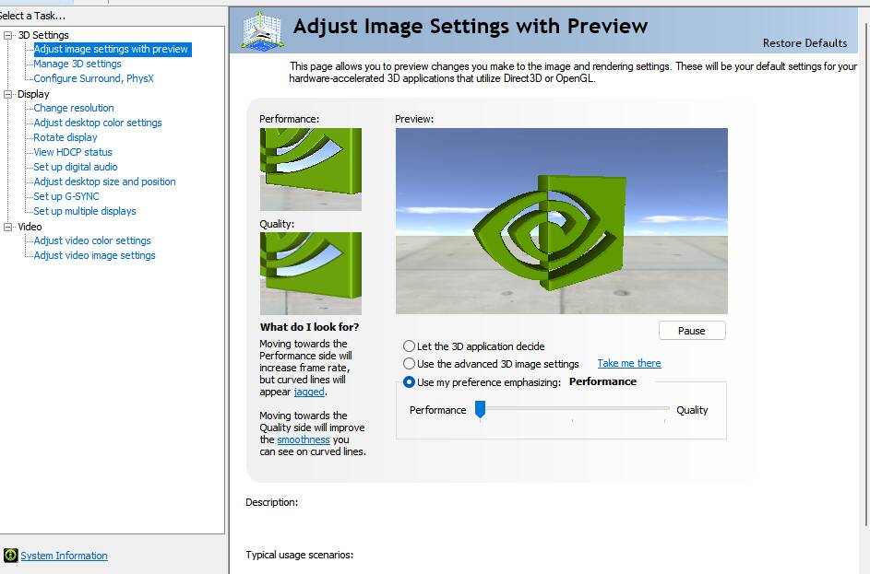Open Set up G-SYNC page
This screenshot has height=574, width=870.
66,197
